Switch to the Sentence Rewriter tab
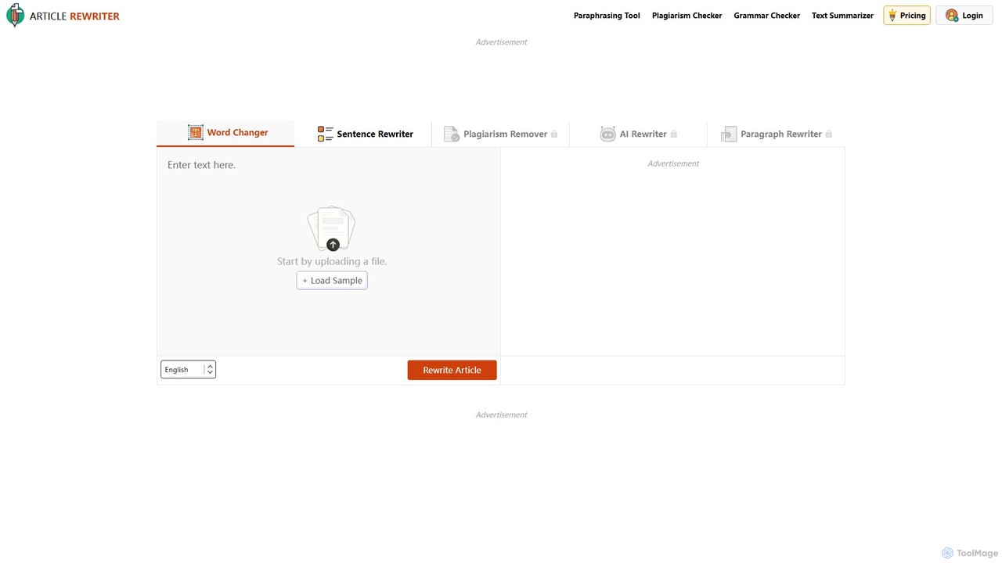 coord(365,134)
